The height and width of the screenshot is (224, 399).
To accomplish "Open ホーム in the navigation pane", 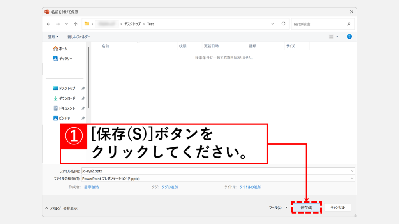I will tap(60, 49).
